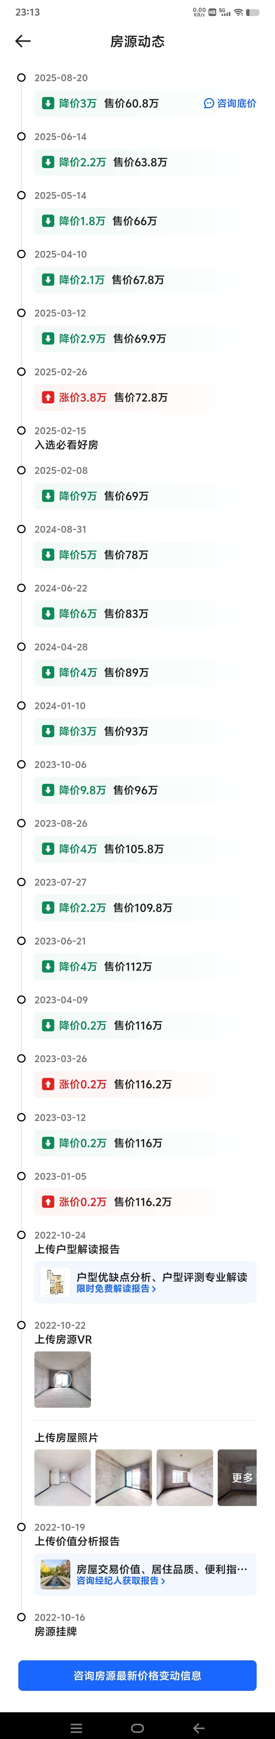
Task: Select the 2022-10-16 房源挂牌 timeline marker
Action: point(22,1618)
